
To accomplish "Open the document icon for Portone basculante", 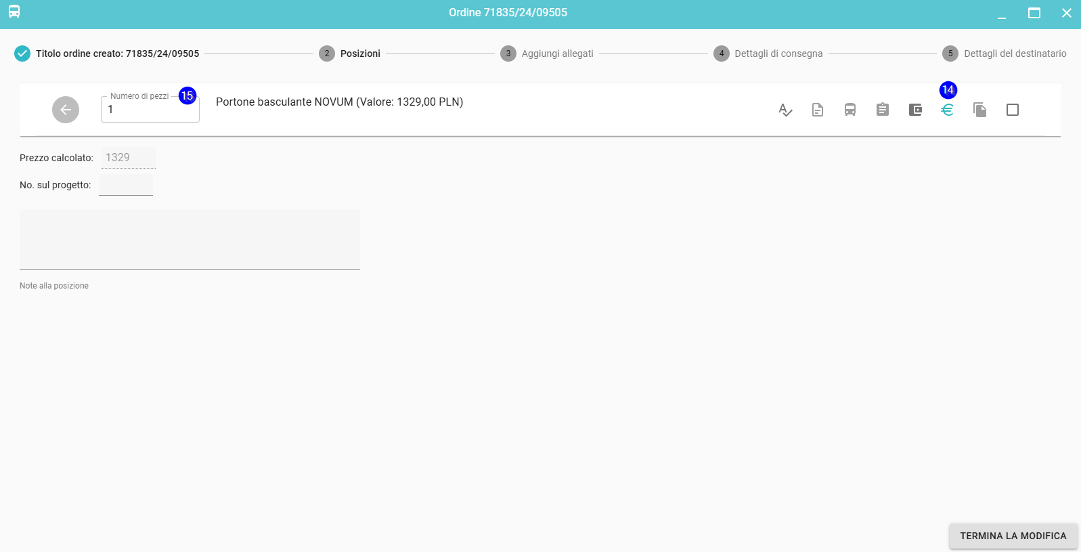I will (x=818, y=110).
